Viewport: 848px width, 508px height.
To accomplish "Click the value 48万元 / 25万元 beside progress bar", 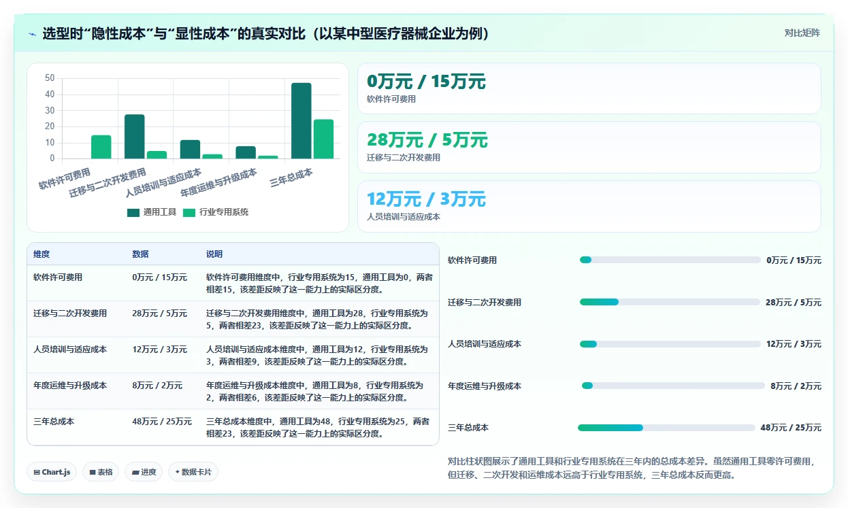I will tap(791, 428).
